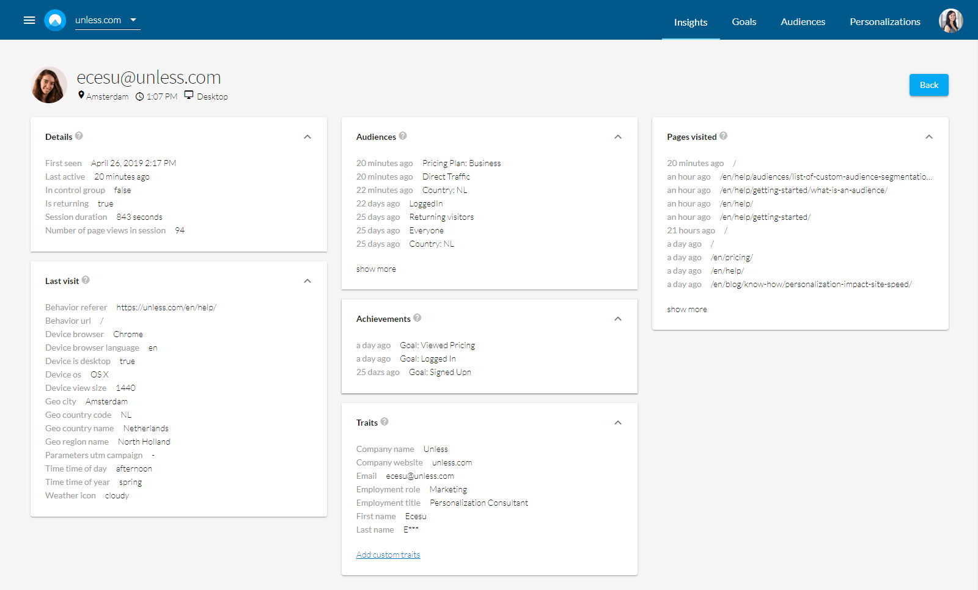Collapse the Traits card

point(618,423)
